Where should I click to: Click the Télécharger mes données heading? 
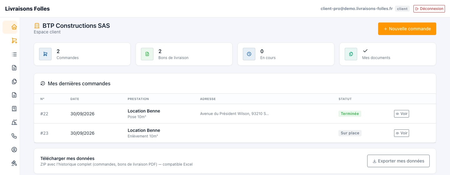tap(67, 158)
